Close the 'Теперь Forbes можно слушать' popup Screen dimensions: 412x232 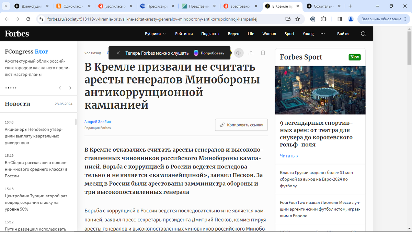[118, 53]
